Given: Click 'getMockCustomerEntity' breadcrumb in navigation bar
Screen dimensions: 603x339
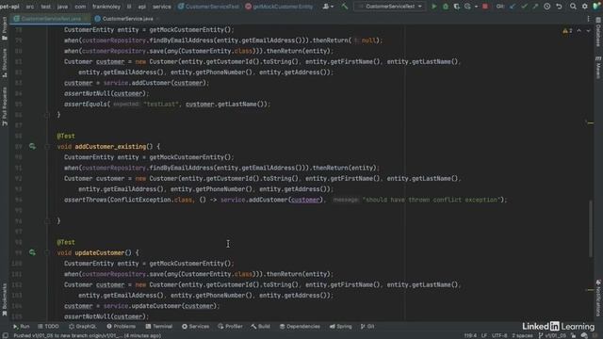Looking at the screenshot, I should (279, 7).
